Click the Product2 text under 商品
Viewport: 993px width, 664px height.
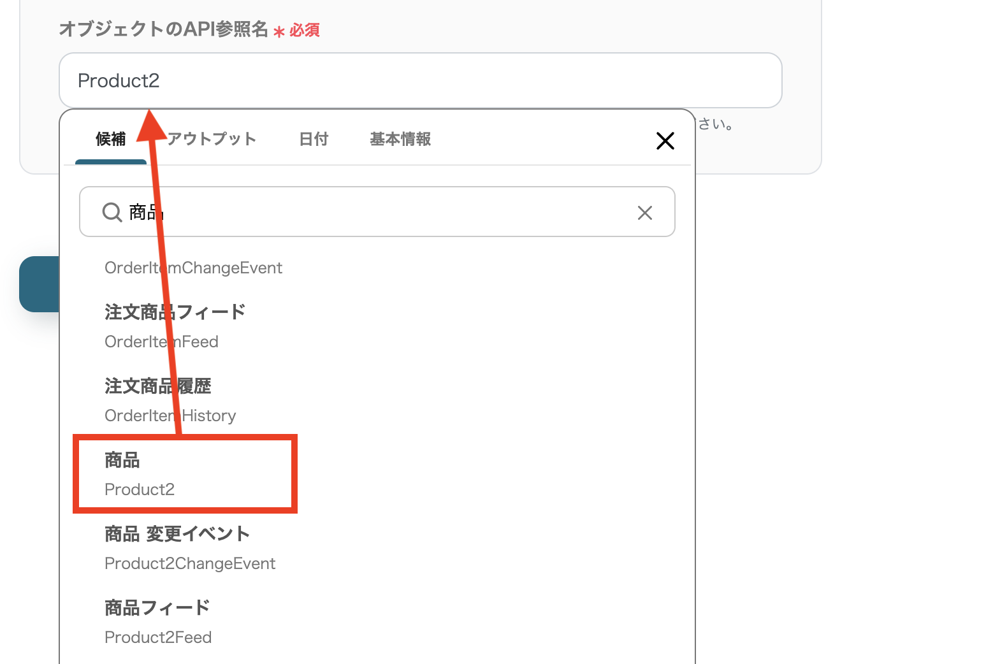140,489
